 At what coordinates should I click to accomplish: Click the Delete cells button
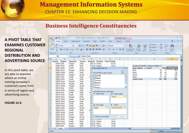[153, 47]
